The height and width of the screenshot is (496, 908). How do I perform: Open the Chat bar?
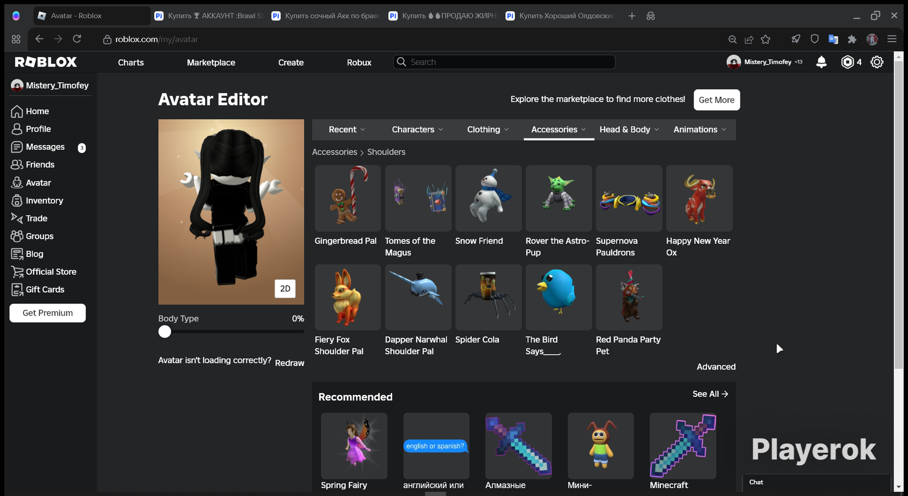817,482
